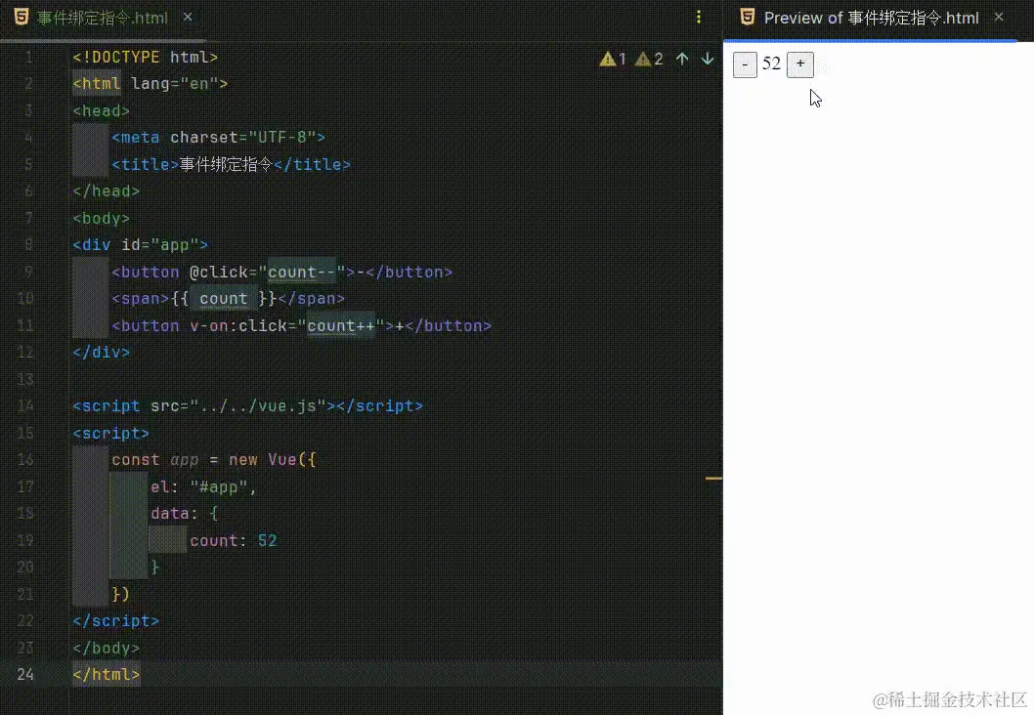Click the </div> closing tag

[101, 352]
